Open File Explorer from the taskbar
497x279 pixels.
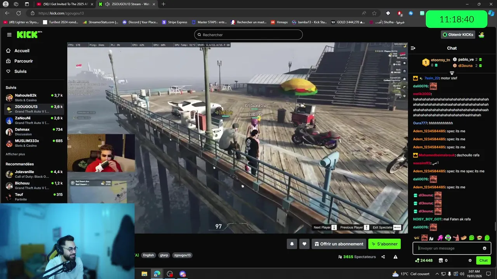pyautogui.click(x=144, y=274)
